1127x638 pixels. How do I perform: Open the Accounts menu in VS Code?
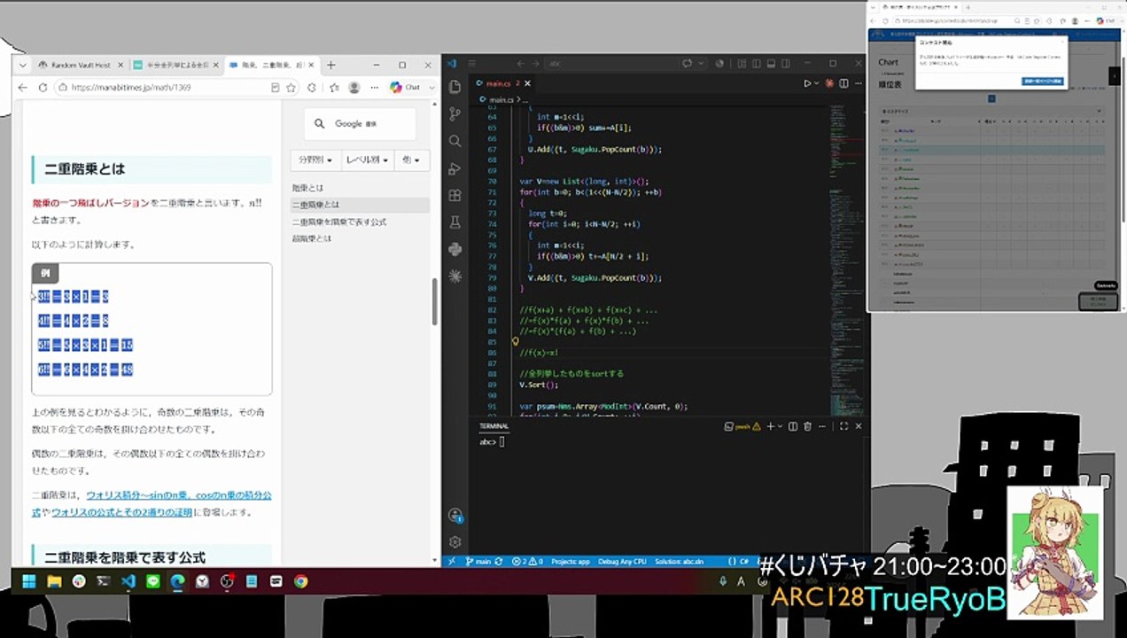point(455,515)
